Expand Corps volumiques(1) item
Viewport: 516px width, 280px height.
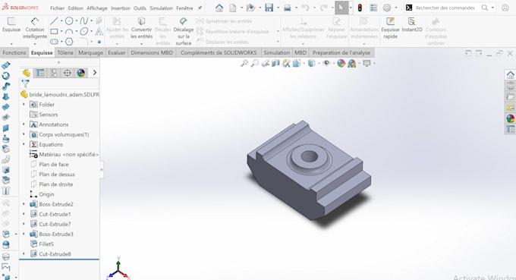tap(24, 134)
